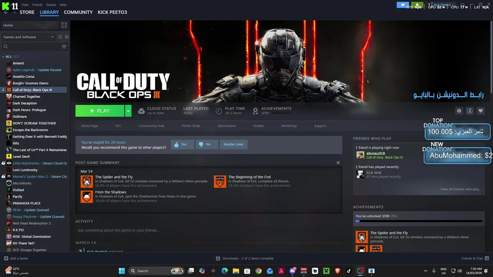This screenshot has height=277, width=493.
Task: Open the collections grid view icon
Action: click(x=64, y=25)
